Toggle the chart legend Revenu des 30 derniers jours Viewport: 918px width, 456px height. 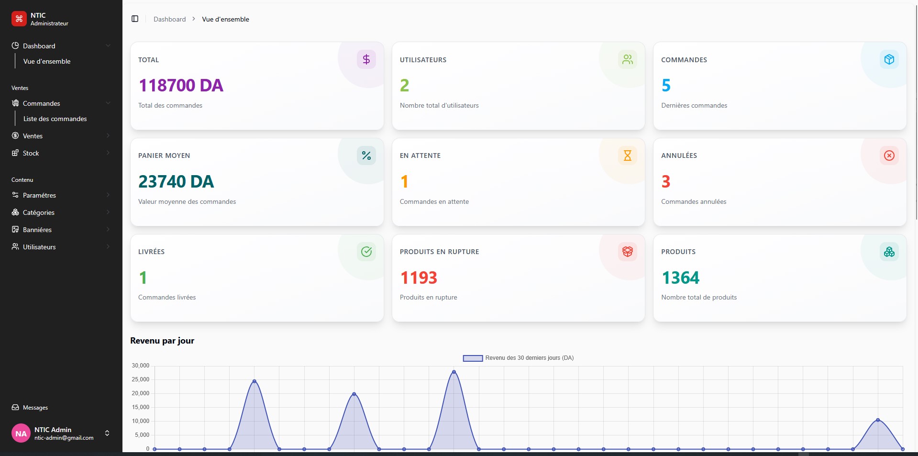pyautogui.click(x=518, y=358)
